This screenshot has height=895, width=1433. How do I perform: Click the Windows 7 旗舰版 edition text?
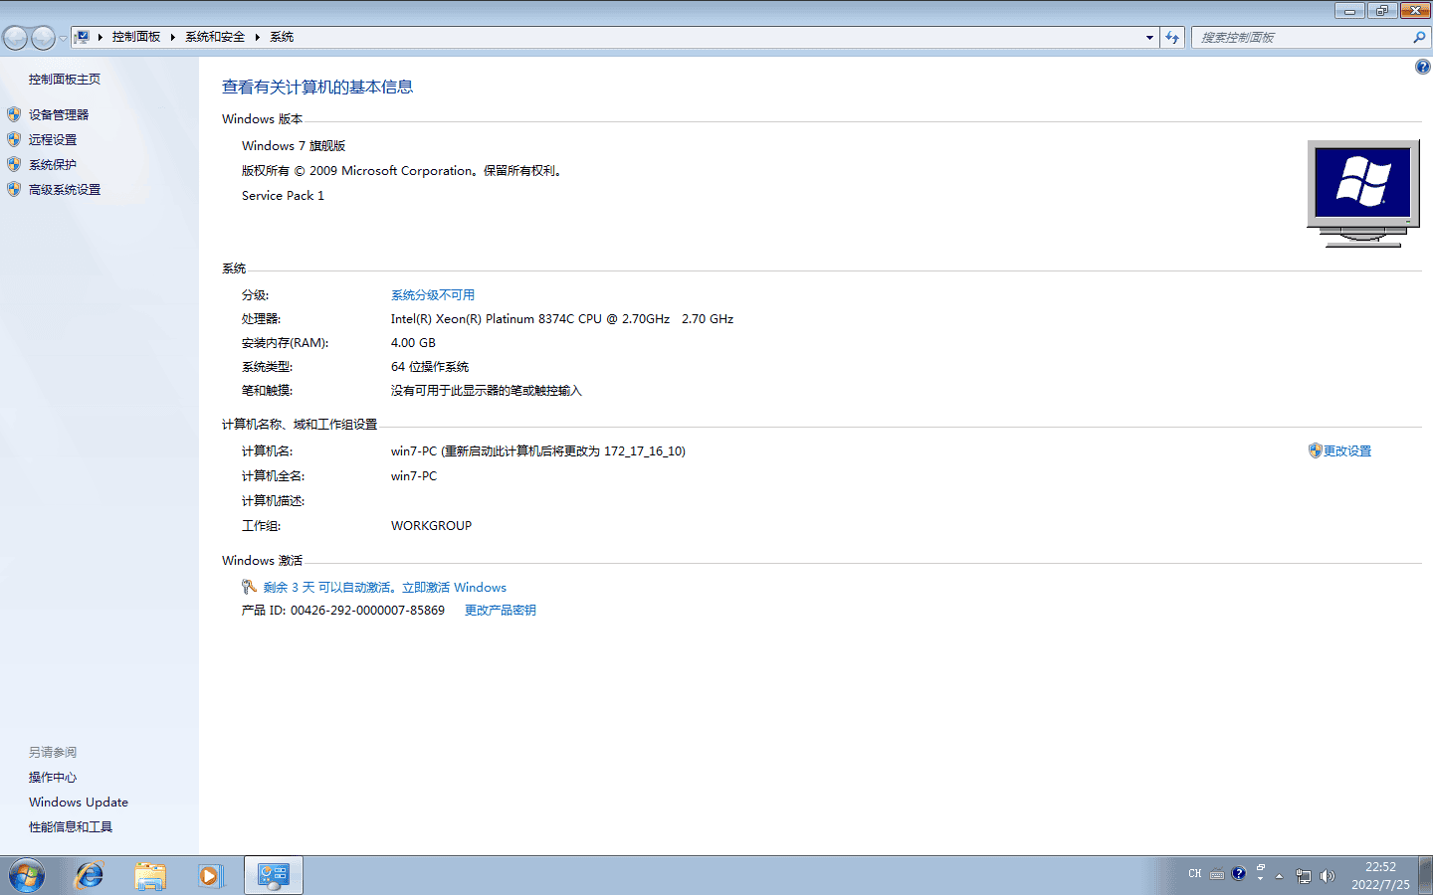click(294, 146)
